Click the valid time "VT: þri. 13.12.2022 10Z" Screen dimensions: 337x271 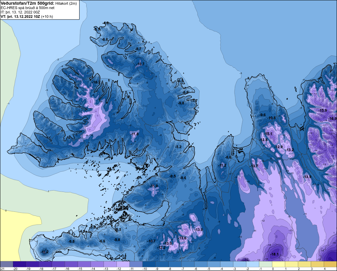(21, 16)
